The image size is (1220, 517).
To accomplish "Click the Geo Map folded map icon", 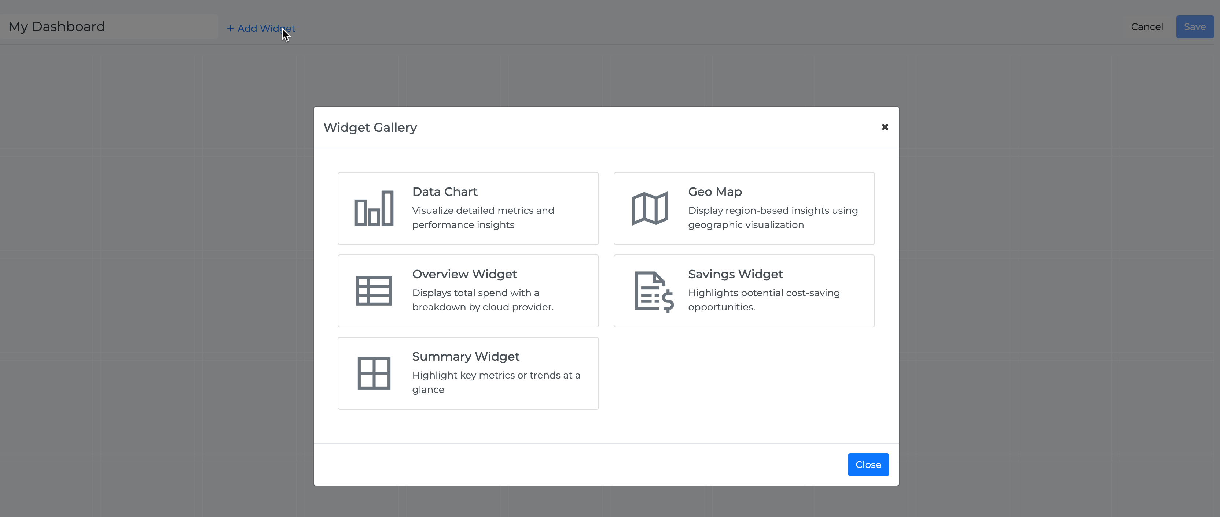I will 650,209.
